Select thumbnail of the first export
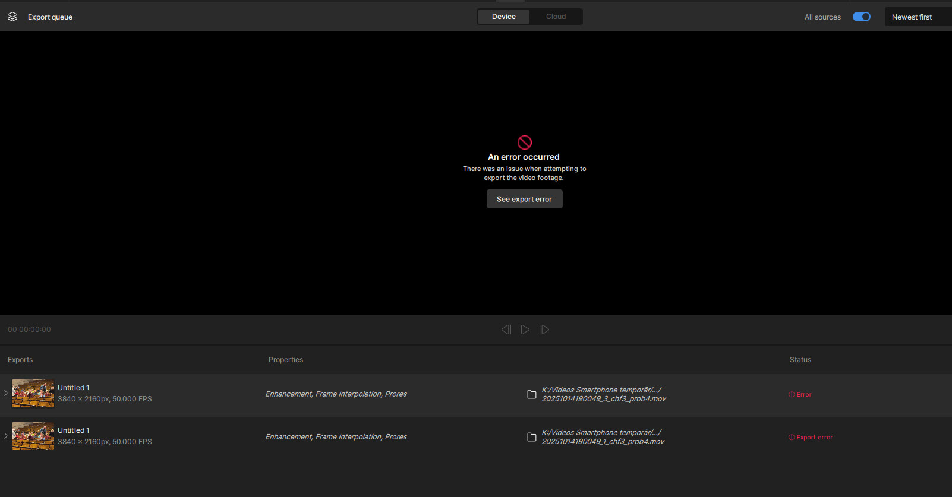This screenshot has width=952, height=497. pyautogui.click(x=33, y=393)
